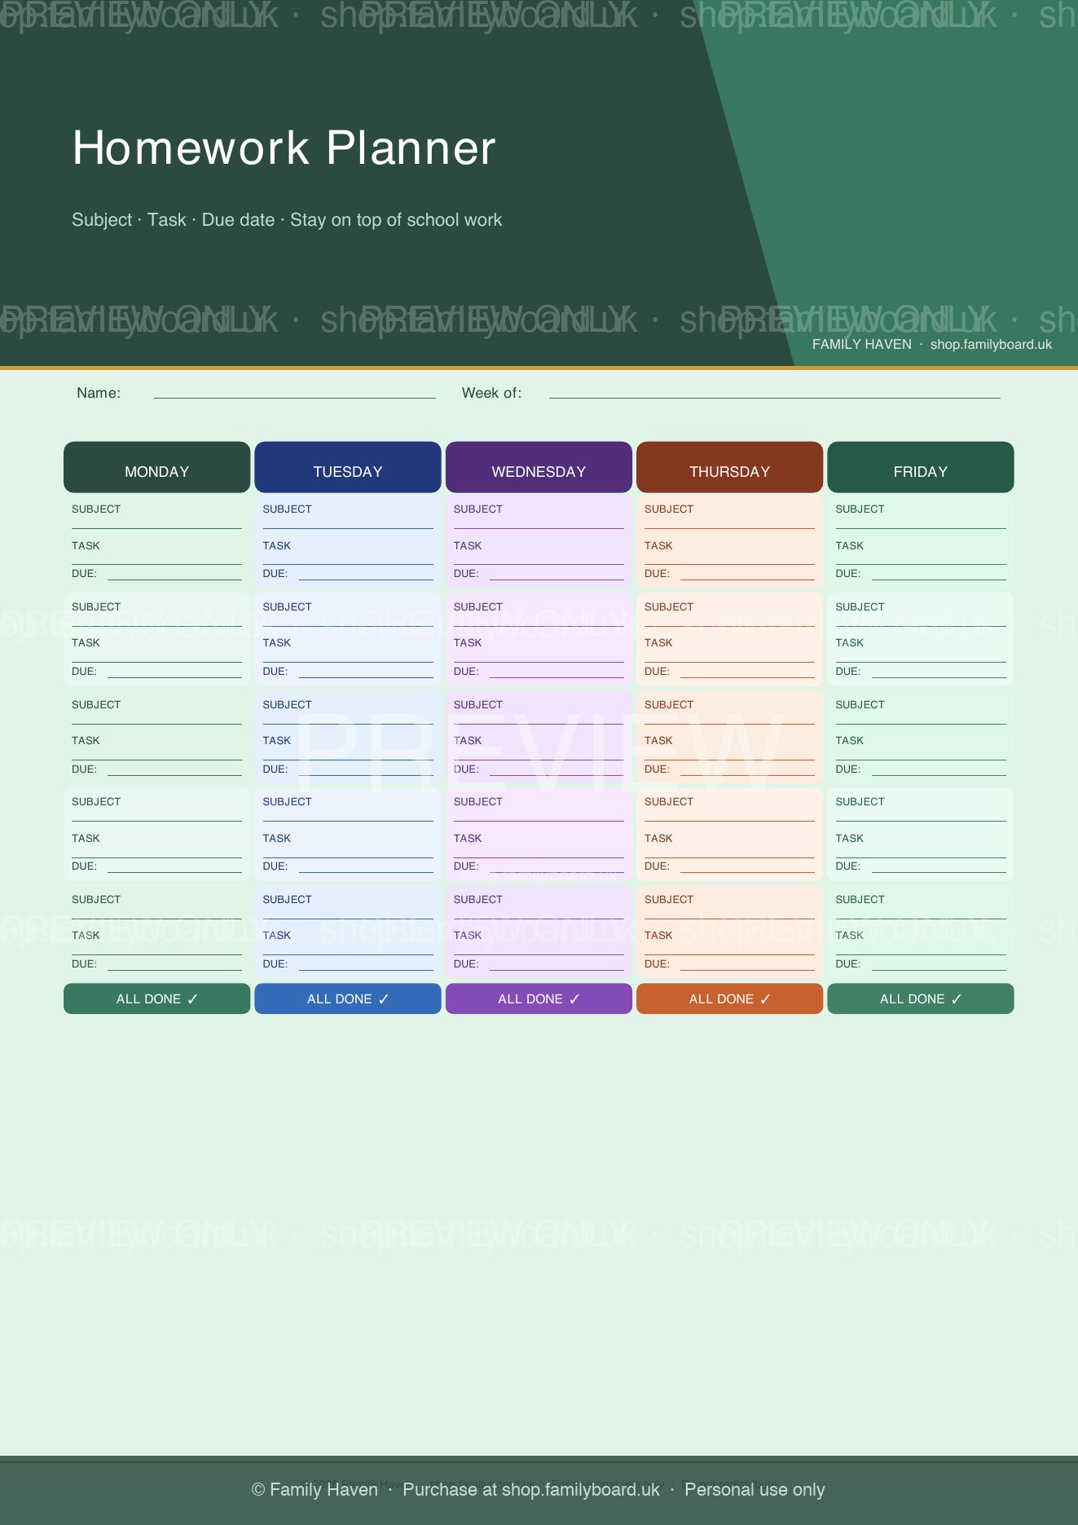Image resolution: width=1078 pixels, height=1525 pixels.
Task: Tick the blue ALL DONE under Tuesday
Action: pos(348,998)
